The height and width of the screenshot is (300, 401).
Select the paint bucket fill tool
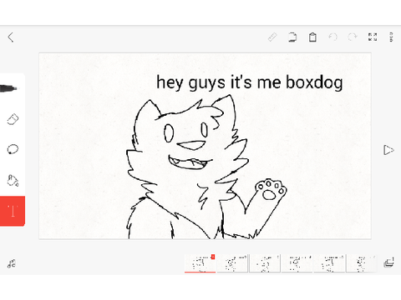point(13,181)
